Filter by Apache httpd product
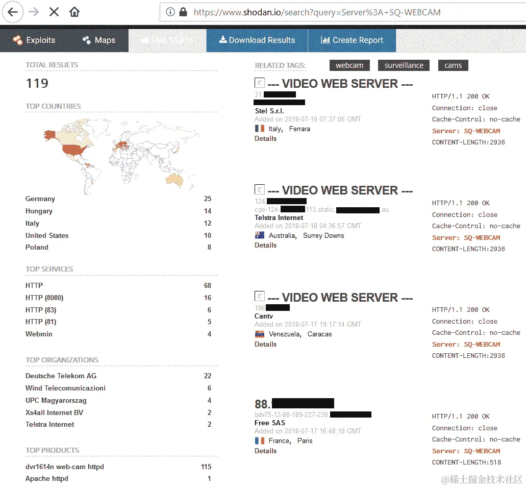The height and width of the screenshot is (488, 526). click(46, 479)
